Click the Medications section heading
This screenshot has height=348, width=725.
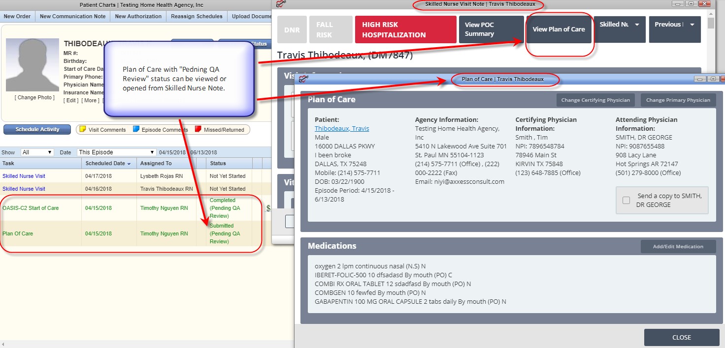[x=332, y=246]
